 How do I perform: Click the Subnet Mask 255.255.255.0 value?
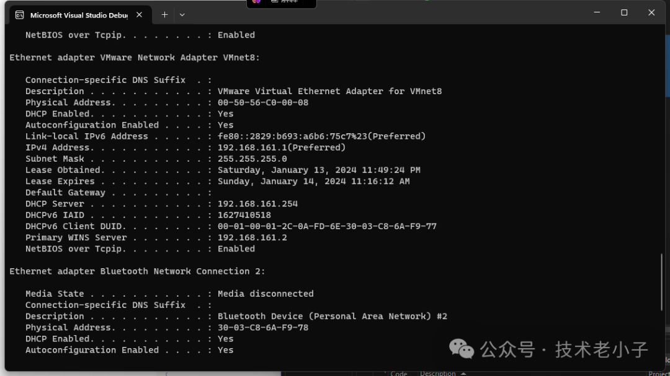point(252,159)
